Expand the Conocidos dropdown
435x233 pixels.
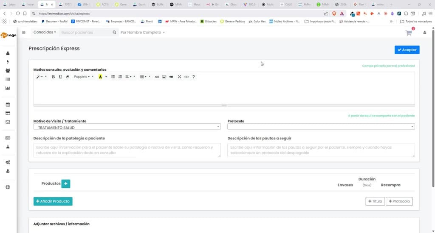pyautogui.click(x=45, y=32)
